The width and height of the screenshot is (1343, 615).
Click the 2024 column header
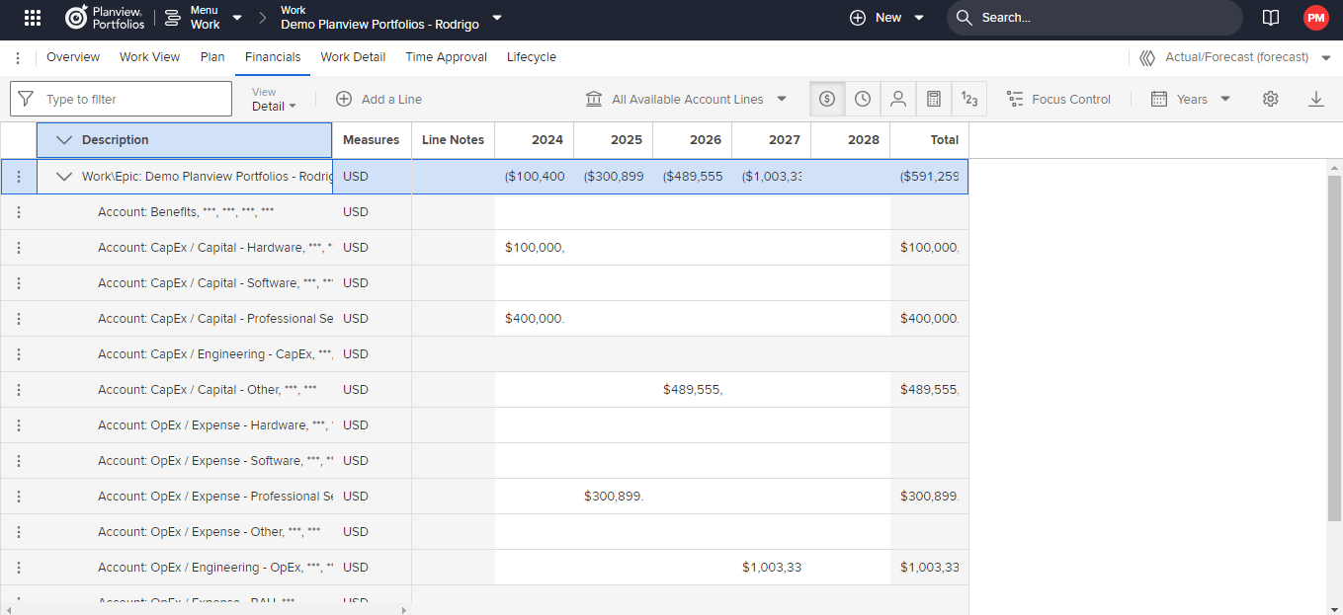pos(534,140)
